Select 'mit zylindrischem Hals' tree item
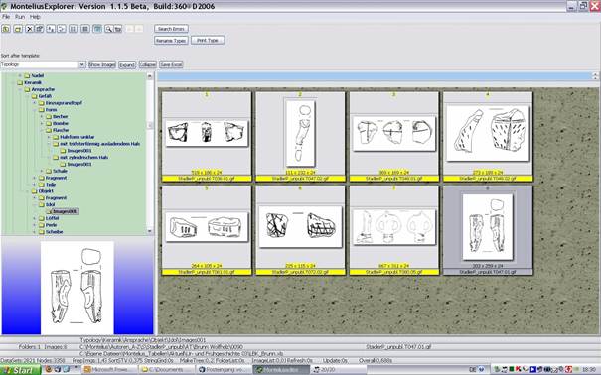 click(83, 158)
